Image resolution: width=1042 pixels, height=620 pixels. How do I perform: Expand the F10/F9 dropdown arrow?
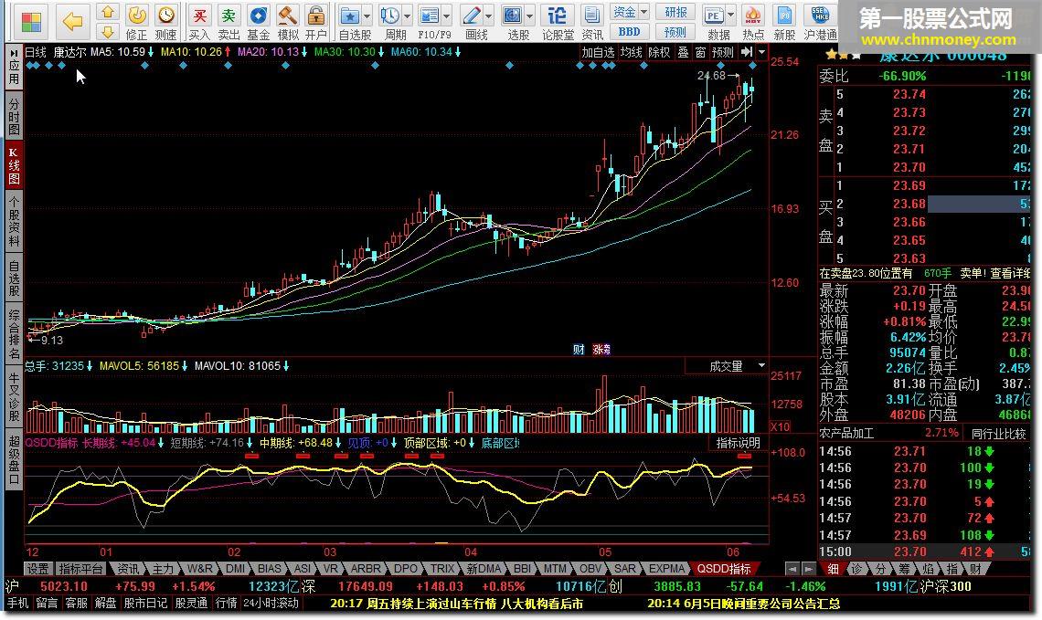click(447, 16)
